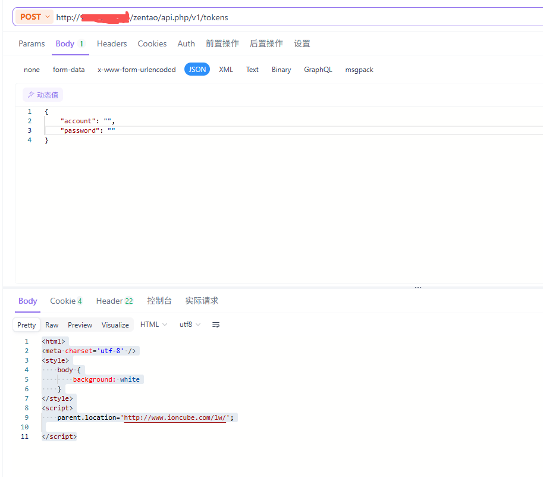543x477 pixels.
Task: Select the XML body type
Action: [x=226, y=70]
